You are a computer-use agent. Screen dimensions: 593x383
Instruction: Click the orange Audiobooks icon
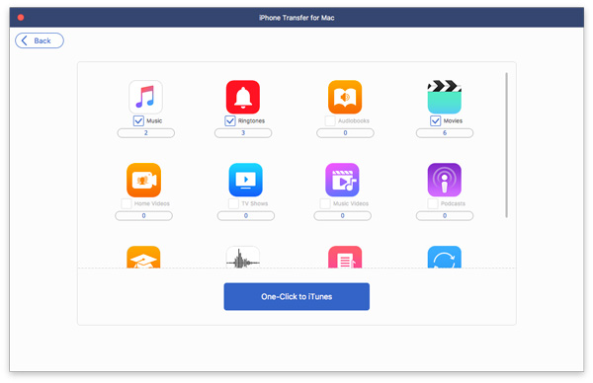tap(345, 97)
